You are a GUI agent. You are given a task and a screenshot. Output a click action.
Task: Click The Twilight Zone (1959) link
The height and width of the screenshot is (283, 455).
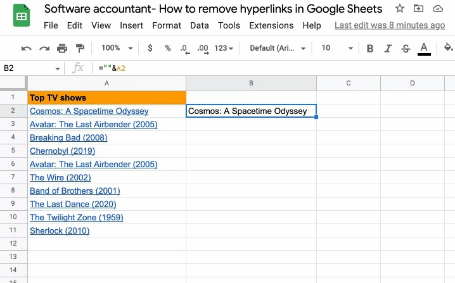(76, 218)
